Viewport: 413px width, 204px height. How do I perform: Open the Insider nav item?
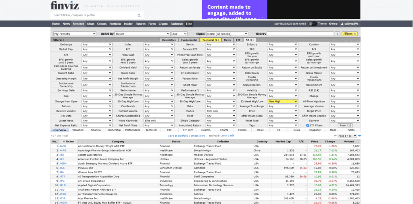point(128,24)
